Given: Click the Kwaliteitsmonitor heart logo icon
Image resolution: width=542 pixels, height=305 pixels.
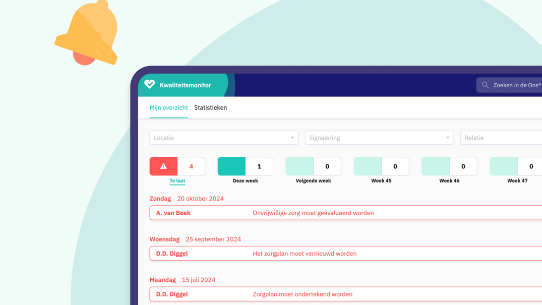Looking at the screenshot, I should (150, 85).
